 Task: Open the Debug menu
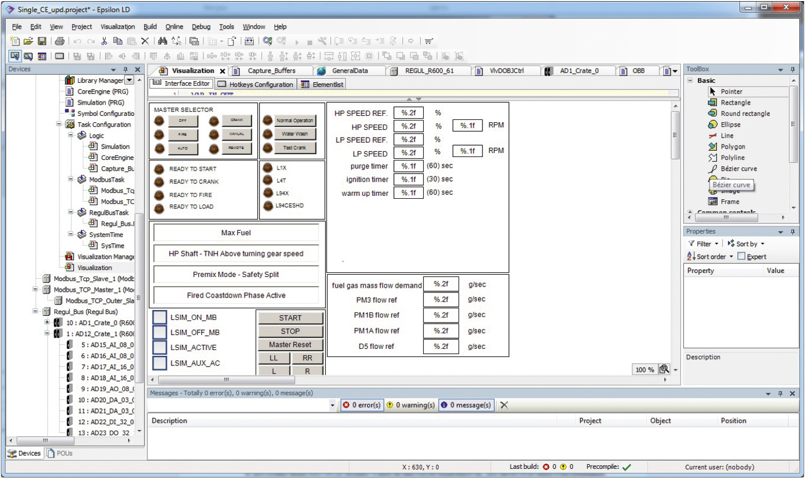[201, 27]
